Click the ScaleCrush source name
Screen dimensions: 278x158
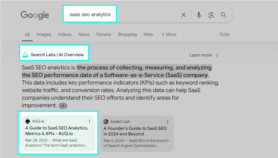point(120,122)
